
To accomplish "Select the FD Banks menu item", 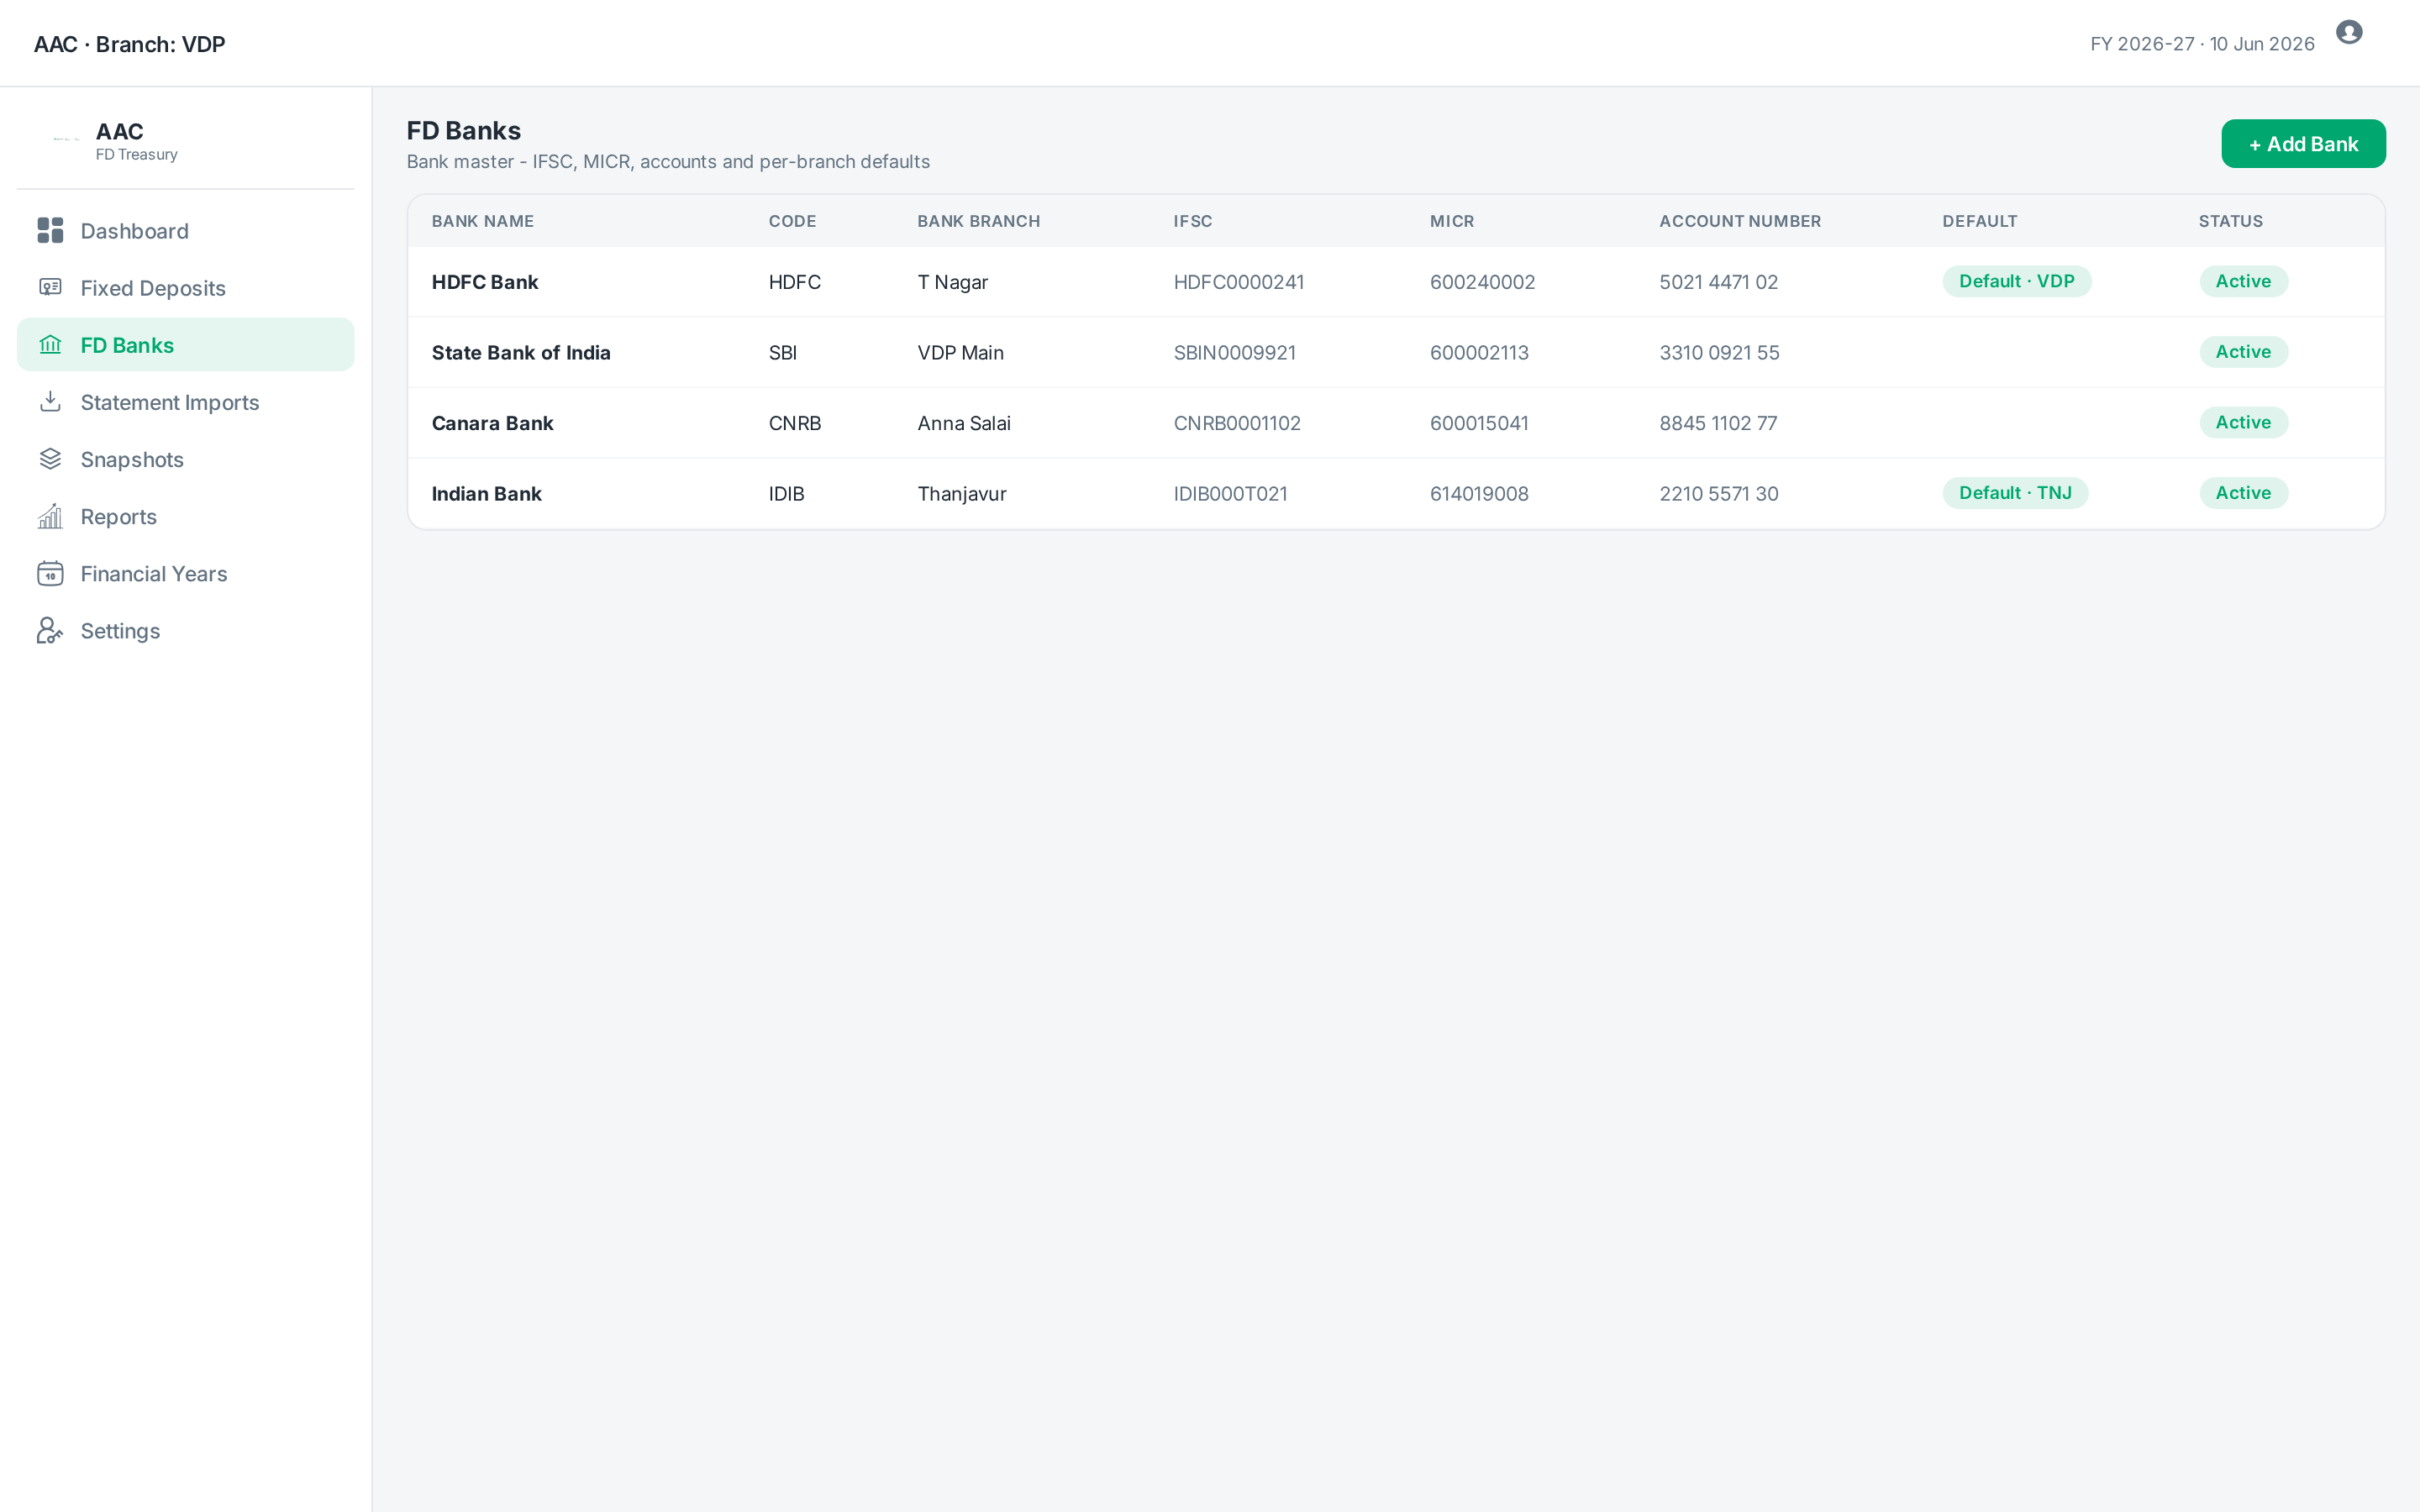I will [x=186, y=345].
